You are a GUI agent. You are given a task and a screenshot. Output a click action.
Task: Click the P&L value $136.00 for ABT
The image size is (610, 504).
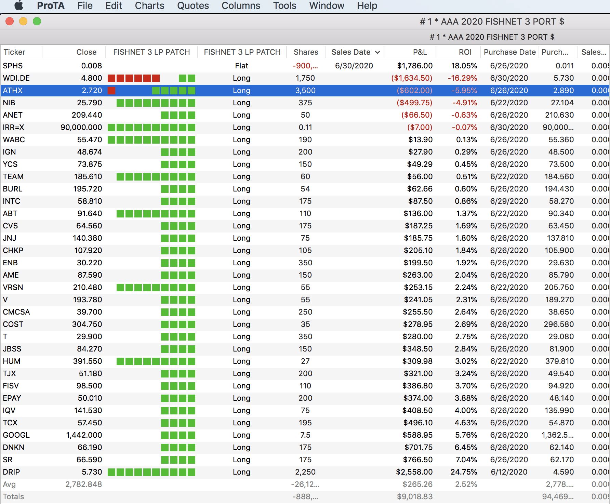point(418,213)
